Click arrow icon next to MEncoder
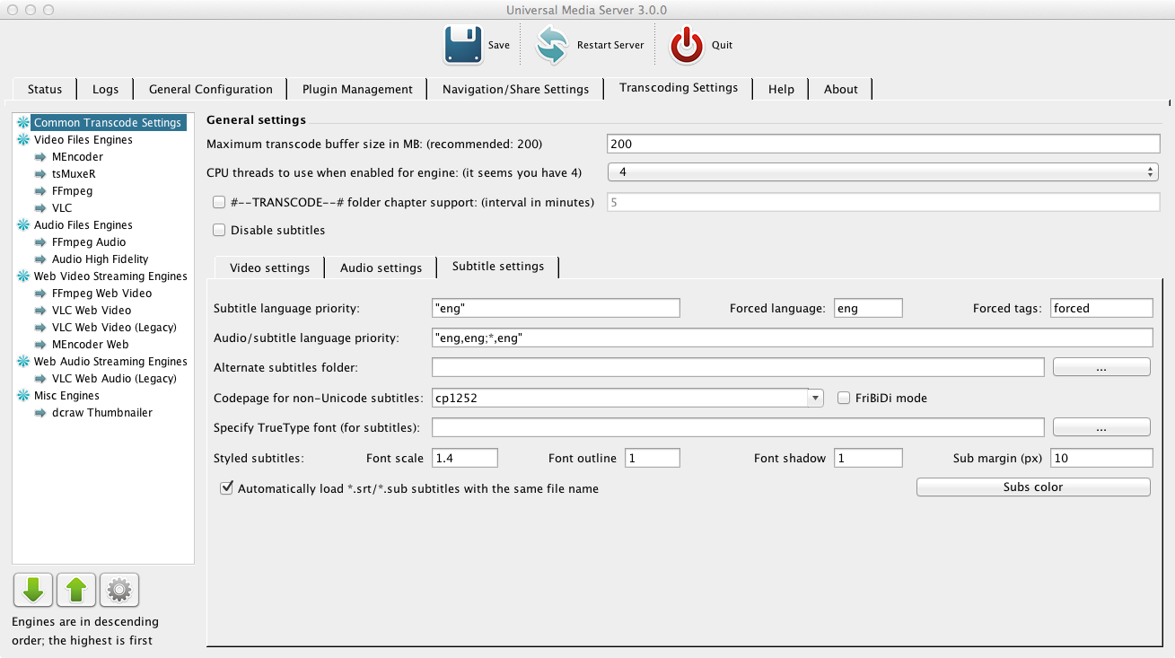1175x658 pixels. tap(40, 157)
